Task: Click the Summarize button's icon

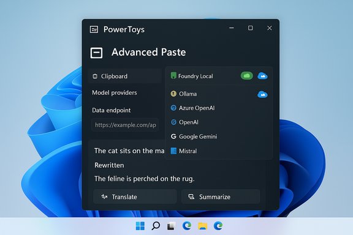Action: 191,197
